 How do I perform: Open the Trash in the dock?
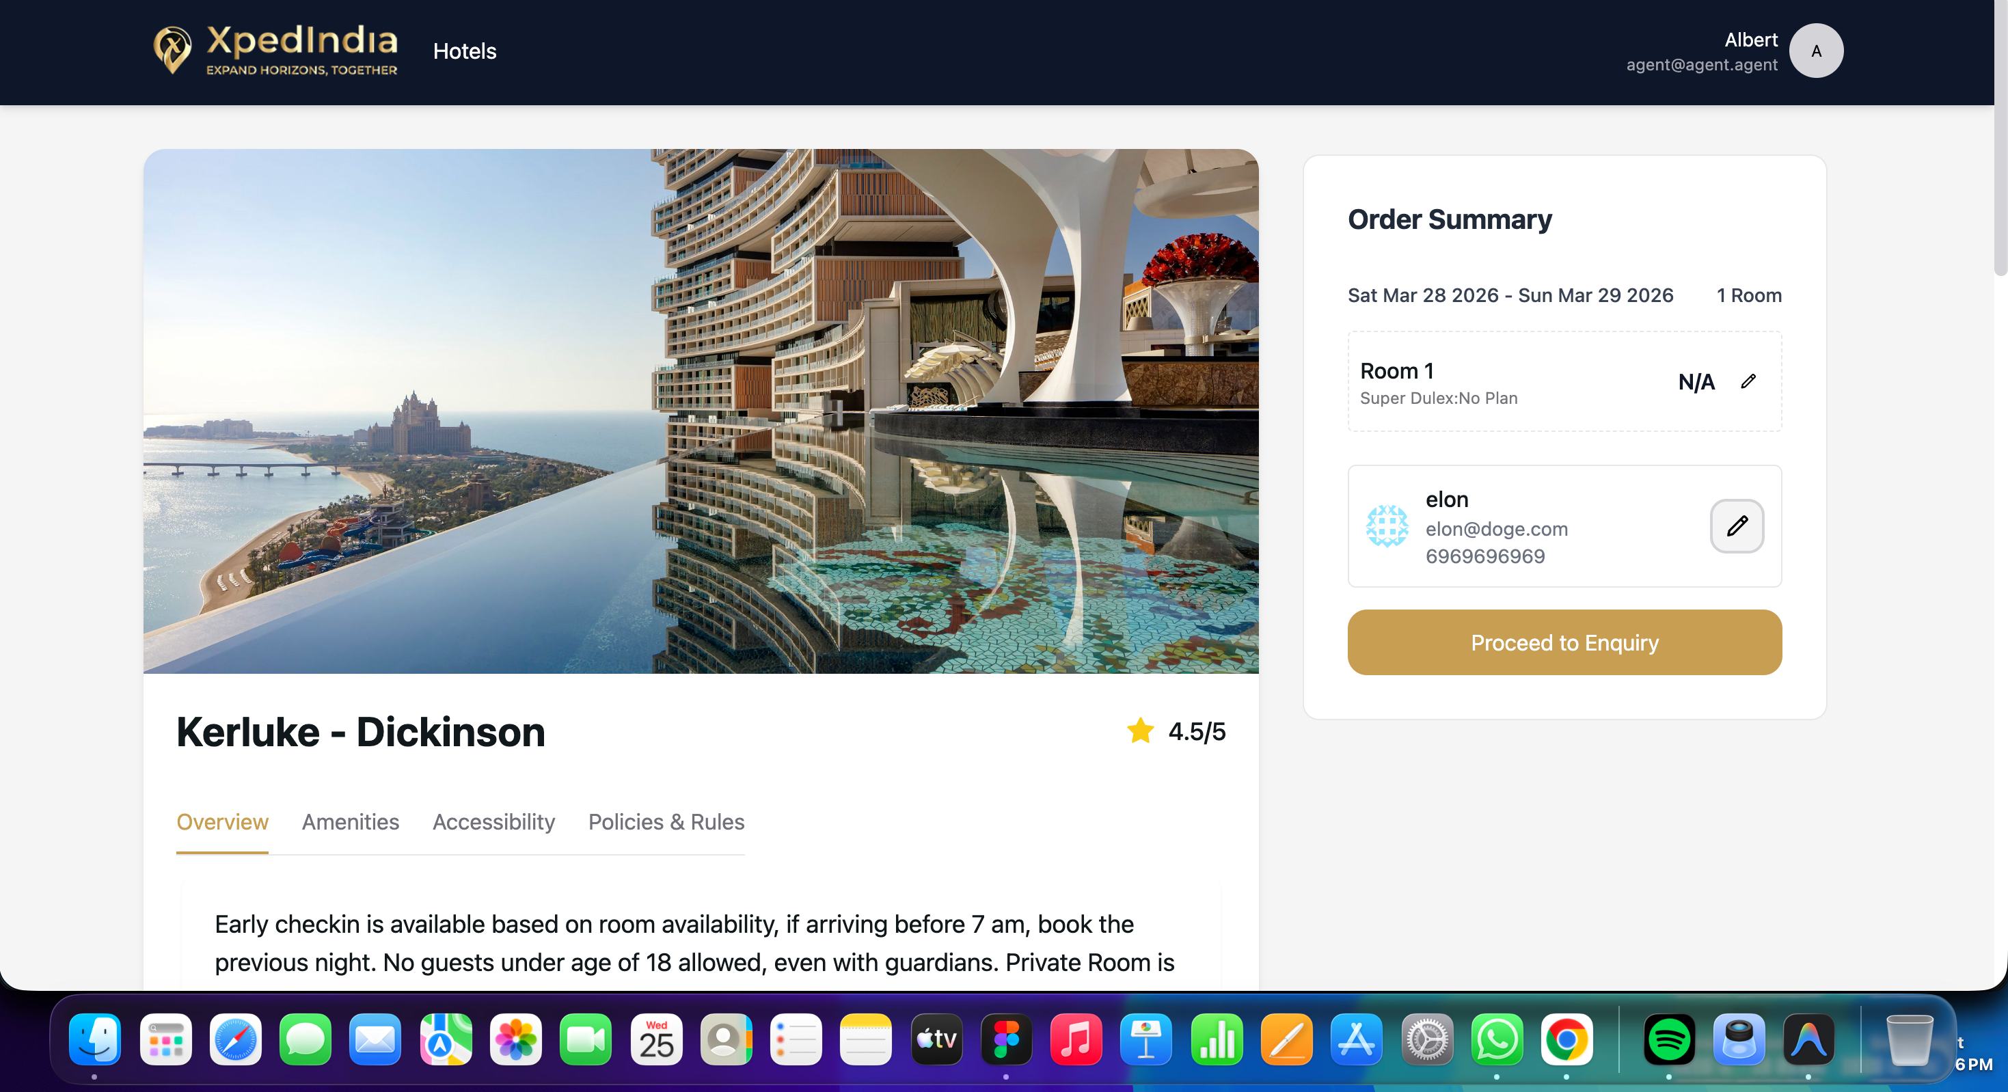pos(1908,1039)
